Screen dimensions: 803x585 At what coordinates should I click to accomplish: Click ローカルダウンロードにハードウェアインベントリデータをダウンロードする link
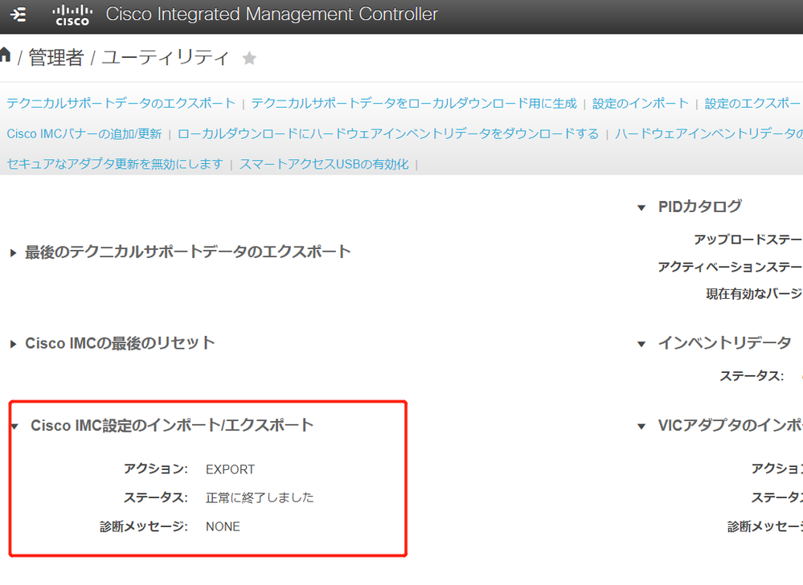point(388,134)
